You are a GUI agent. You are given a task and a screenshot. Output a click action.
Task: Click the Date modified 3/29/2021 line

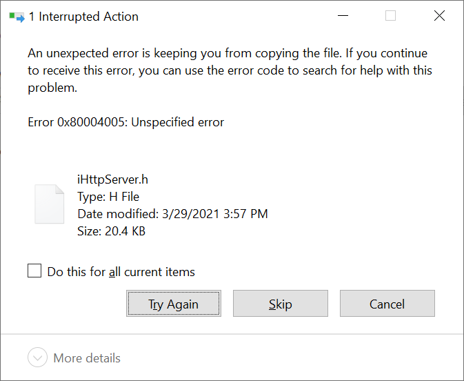[172, 214]
